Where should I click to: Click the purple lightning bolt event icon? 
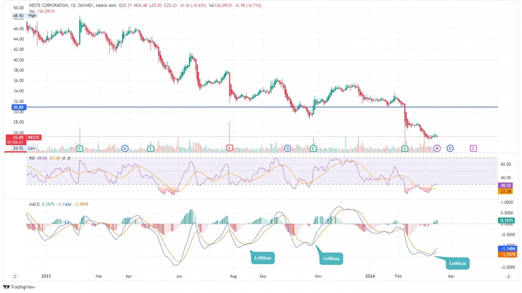point(437,149)
